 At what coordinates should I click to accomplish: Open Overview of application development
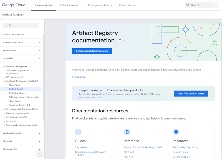coord(17,72)
